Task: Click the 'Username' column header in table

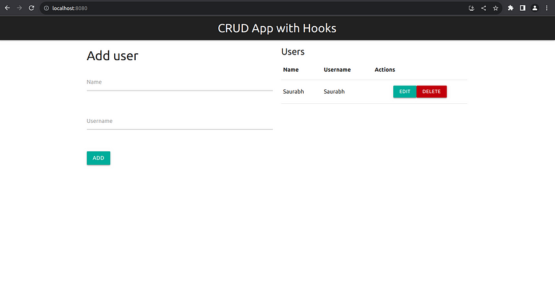Action: tap(337, 70)
